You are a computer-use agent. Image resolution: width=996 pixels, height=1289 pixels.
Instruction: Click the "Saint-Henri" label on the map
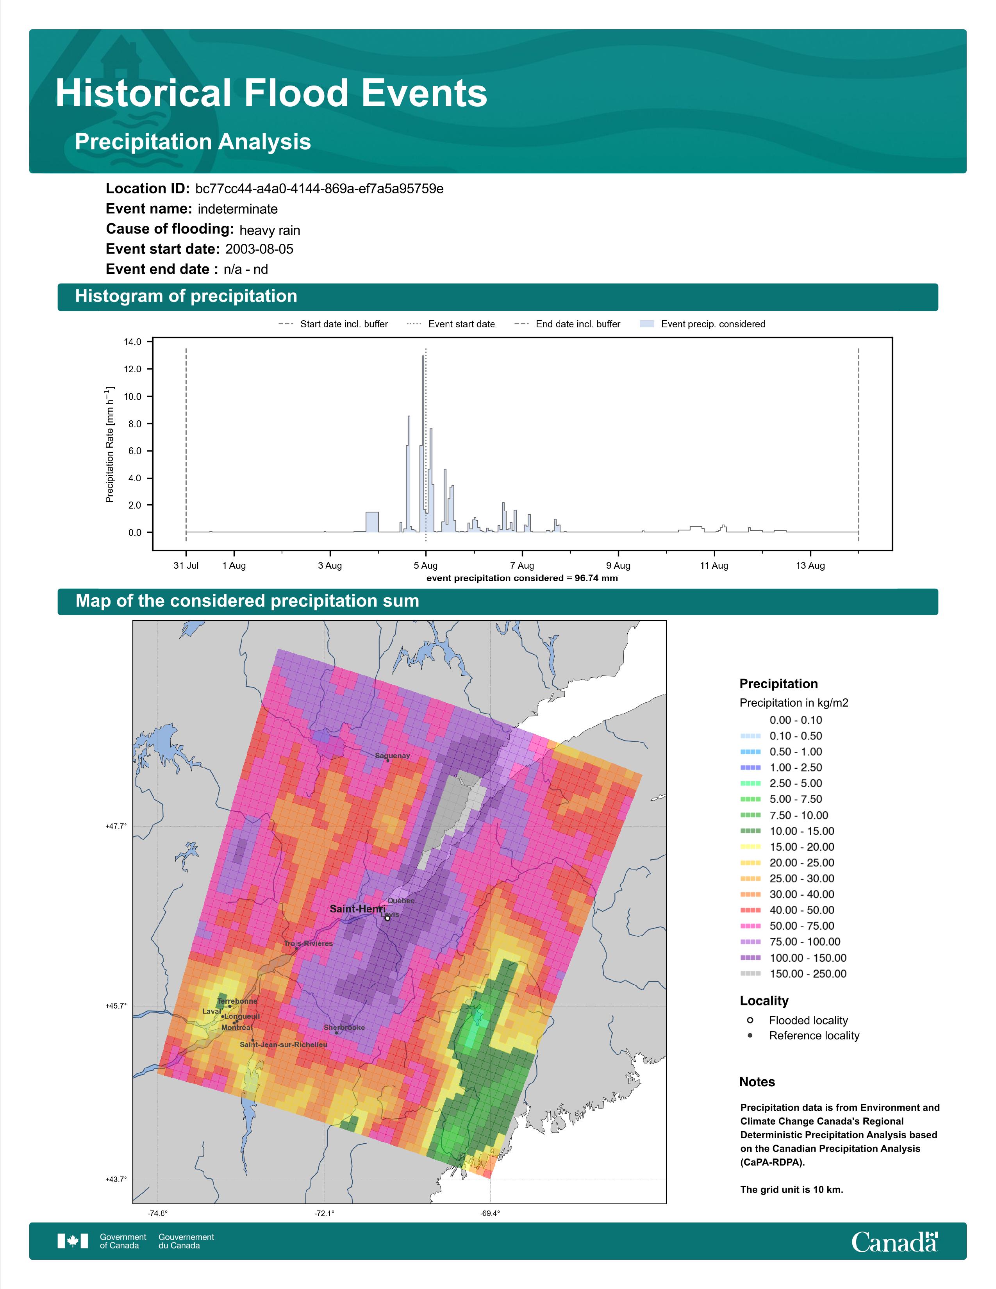click(x=357, y=909)
